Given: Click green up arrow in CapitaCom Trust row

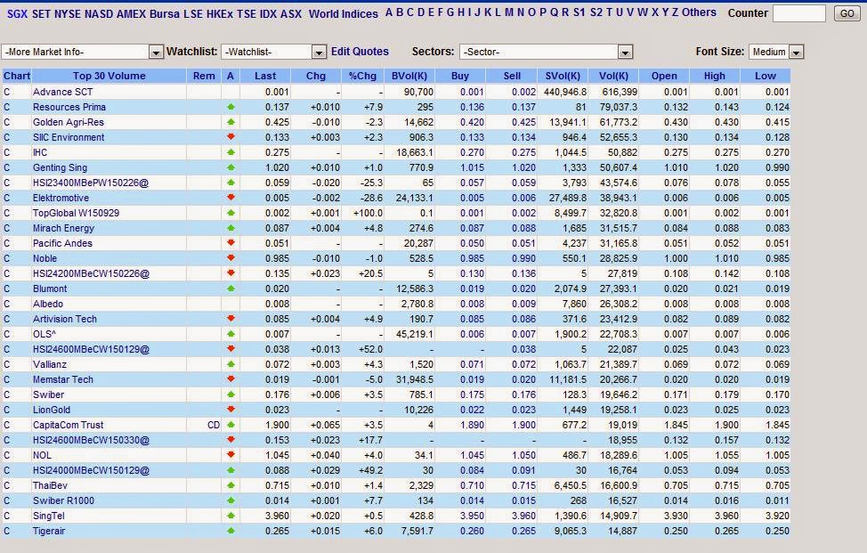Looking at the screenshot, I should pos(231,426).
